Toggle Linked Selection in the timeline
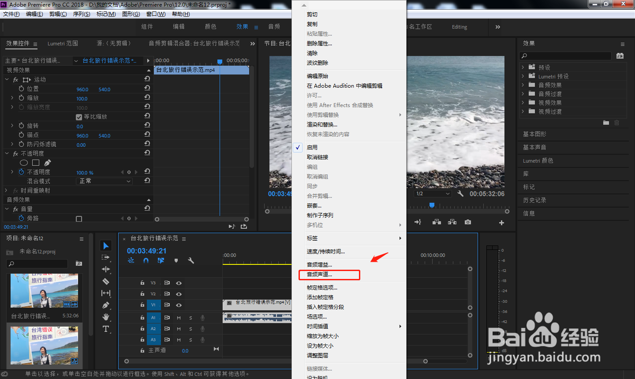The height and width of the screenshot is (379, 635). pos(161,260)
